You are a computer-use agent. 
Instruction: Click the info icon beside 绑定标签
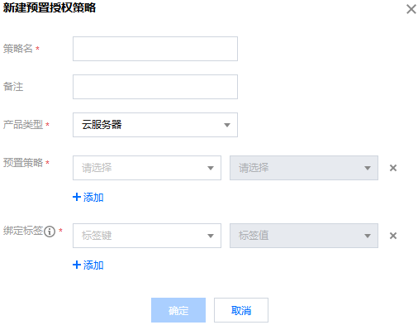tap(50, 232)
